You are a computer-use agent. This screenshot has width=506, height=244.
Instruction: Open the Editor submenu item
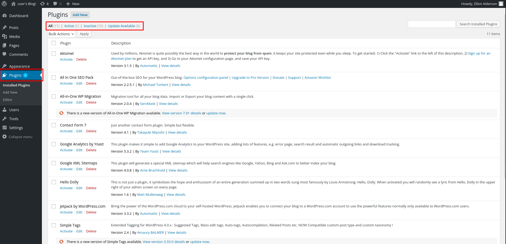tap(8, 100)
